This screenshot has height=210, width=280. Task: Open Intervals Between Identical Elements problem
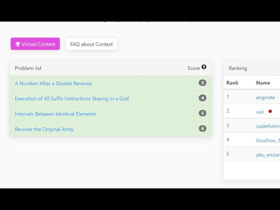click(x=55, y=114)
